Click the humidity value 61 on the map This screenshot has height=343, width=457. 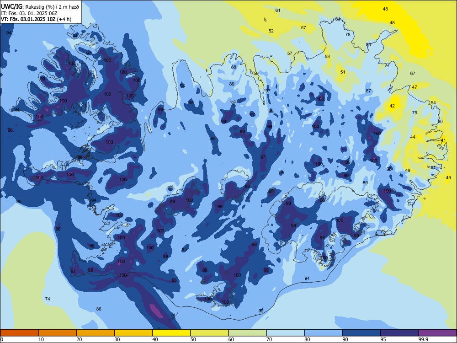(278, 10)
